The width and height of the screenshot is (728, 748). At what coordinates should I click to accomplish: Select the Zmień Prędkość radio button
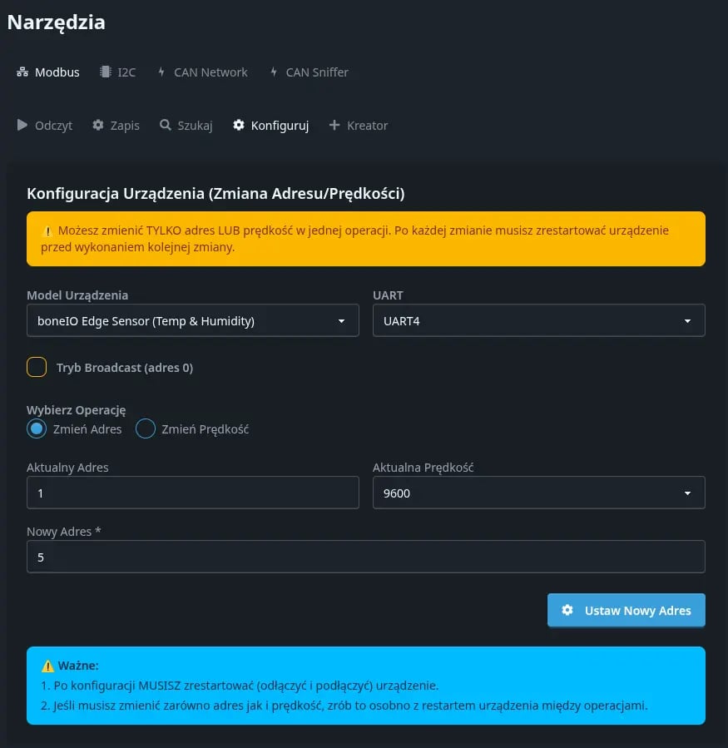pyautogui.click(x=146, y=428)
